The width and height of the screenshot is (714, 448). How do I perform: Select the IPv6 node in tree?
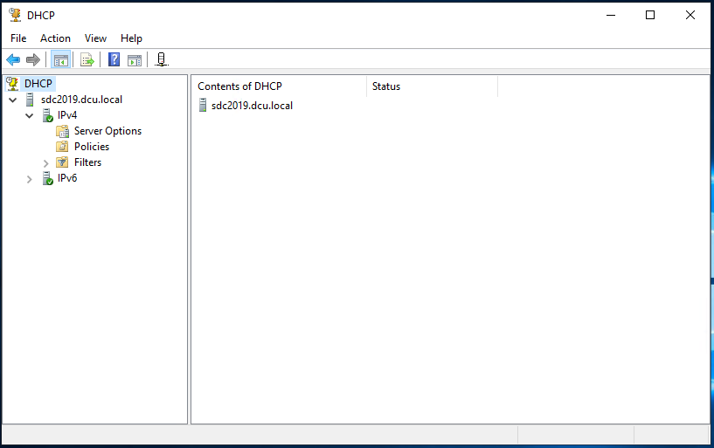coord(66,178)
